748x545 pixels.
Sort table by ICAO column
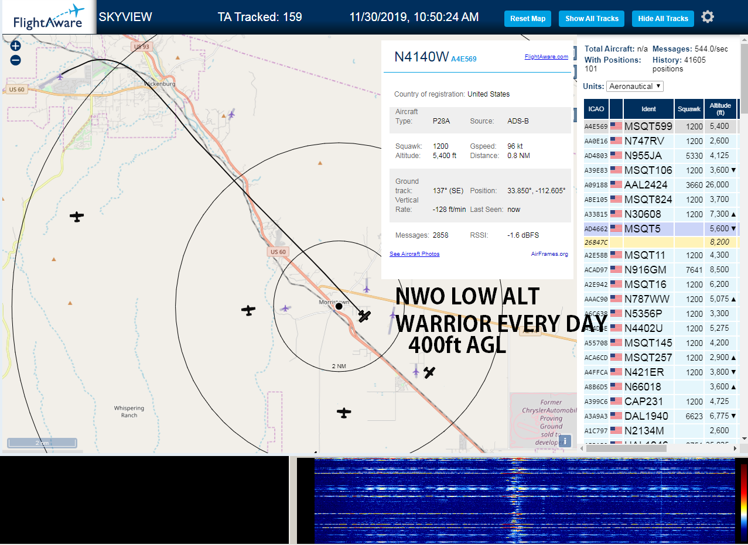point(596,109)
